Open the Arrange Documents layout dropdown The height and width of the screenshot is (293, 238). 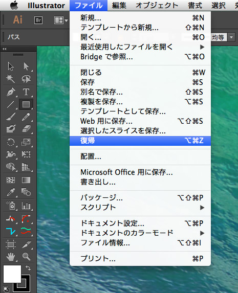coord(61,20)
